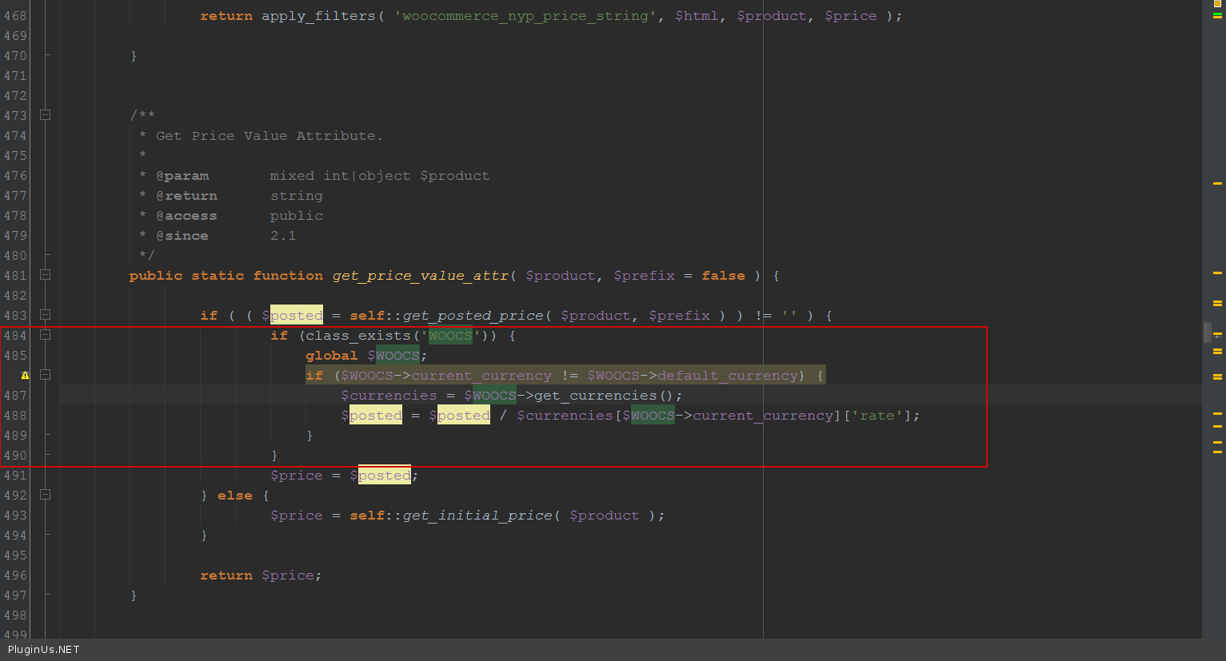Collapse the current_currency if fold beside the warning icon
1226x661 pixels.
pyautogui.click(x=46, y=375)
